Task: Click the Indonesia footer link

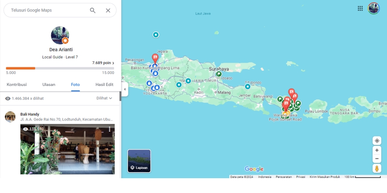Action: click(x=264, y=177)
